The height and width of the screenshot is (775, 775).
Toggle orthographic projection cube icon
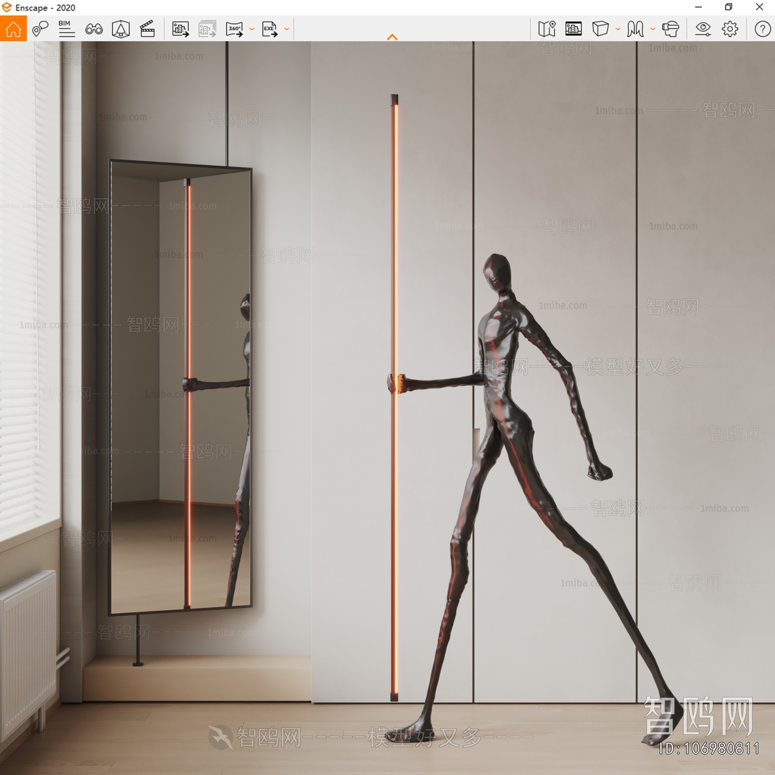coord(600,29)
